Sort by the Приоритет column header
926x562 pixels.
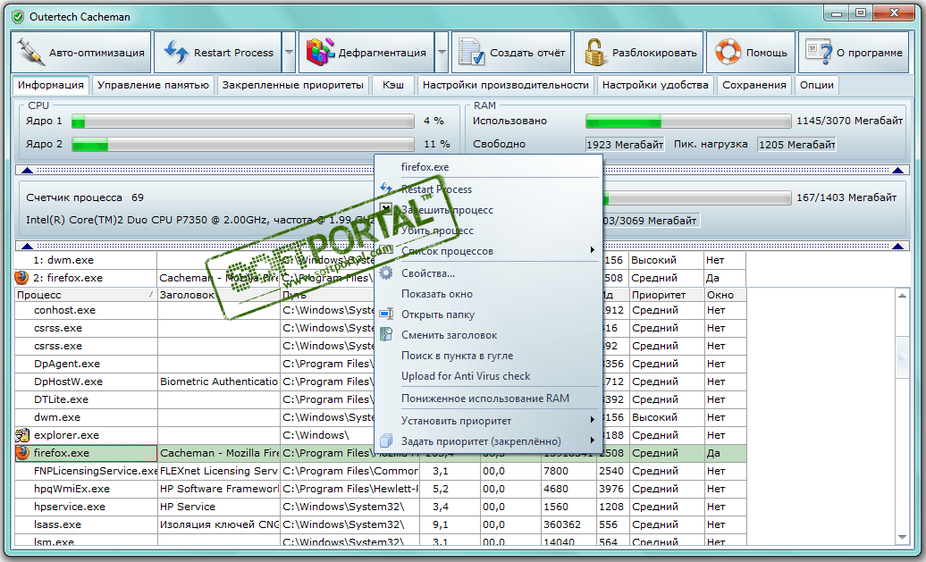coord(666,295)
